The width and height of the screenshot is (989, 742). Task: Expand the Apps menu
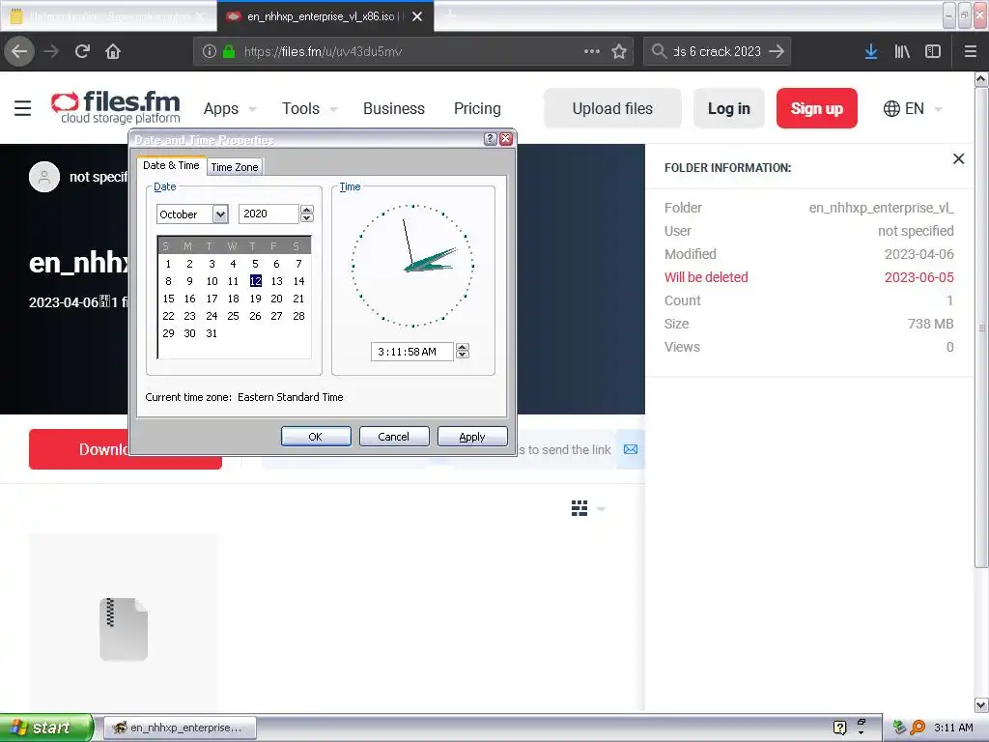(x=230, y=108)
